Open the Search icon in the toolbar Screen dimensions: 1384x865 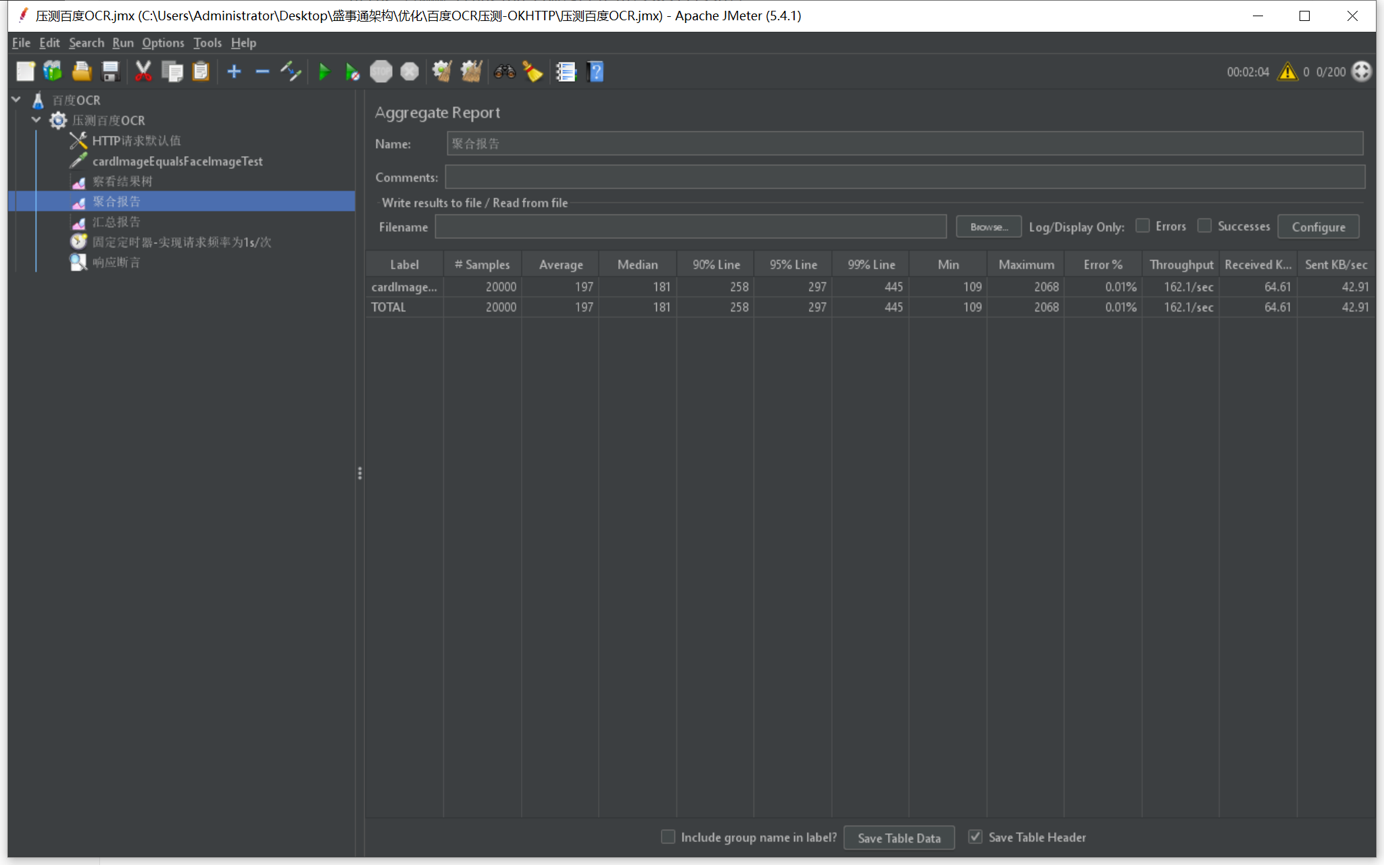tap(504, 71)
